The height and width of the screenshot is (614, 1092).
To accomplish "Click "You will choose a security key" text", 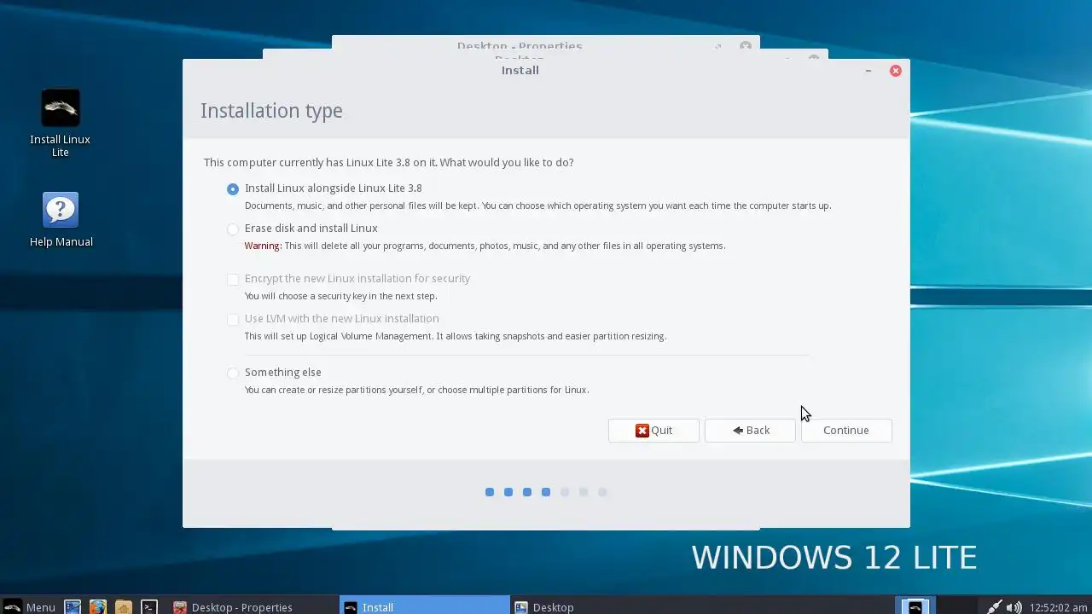I will click(x=340, y=296).
